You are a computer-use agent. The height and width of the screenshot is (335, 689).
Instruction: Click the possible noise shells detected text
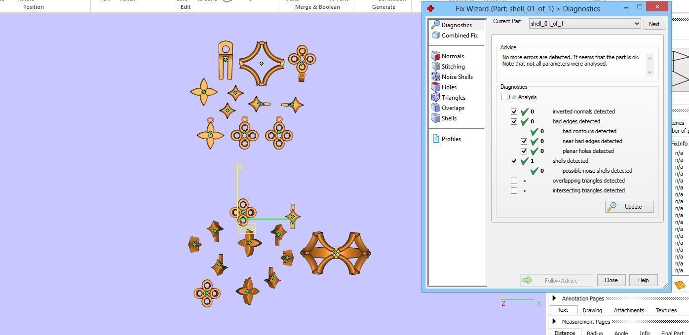597,171
